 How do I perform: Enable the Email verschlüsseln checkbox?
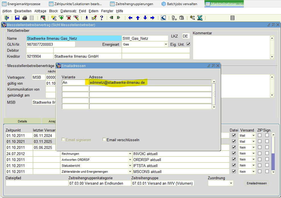[x=104, y=140]
